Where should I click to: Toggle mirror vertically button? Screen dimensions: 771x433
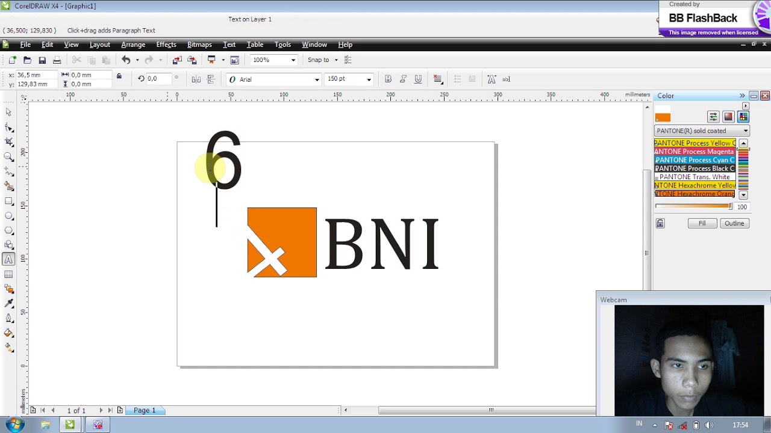(x=211, y=79)
